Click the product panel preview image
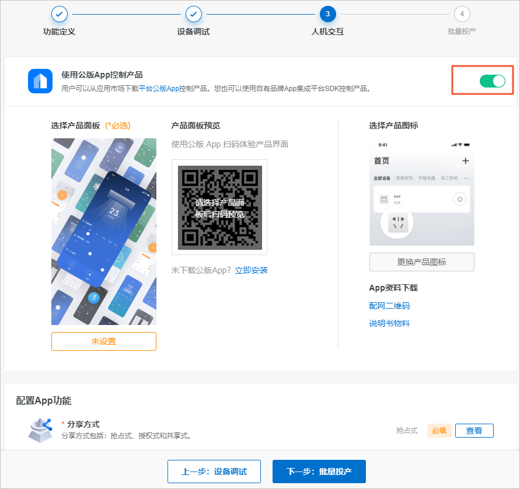520x489 pixels. tap(104, 232)
